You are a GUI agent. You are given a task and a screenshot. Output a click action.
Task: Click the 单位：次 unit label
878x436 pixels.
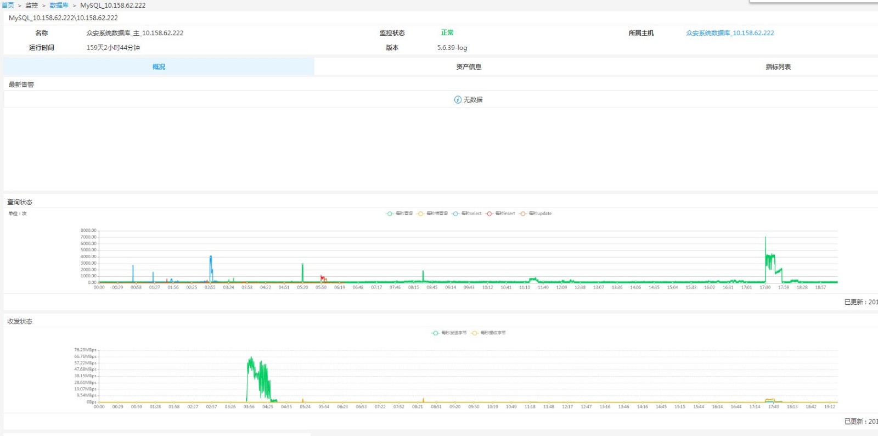(x=18, y=214)
